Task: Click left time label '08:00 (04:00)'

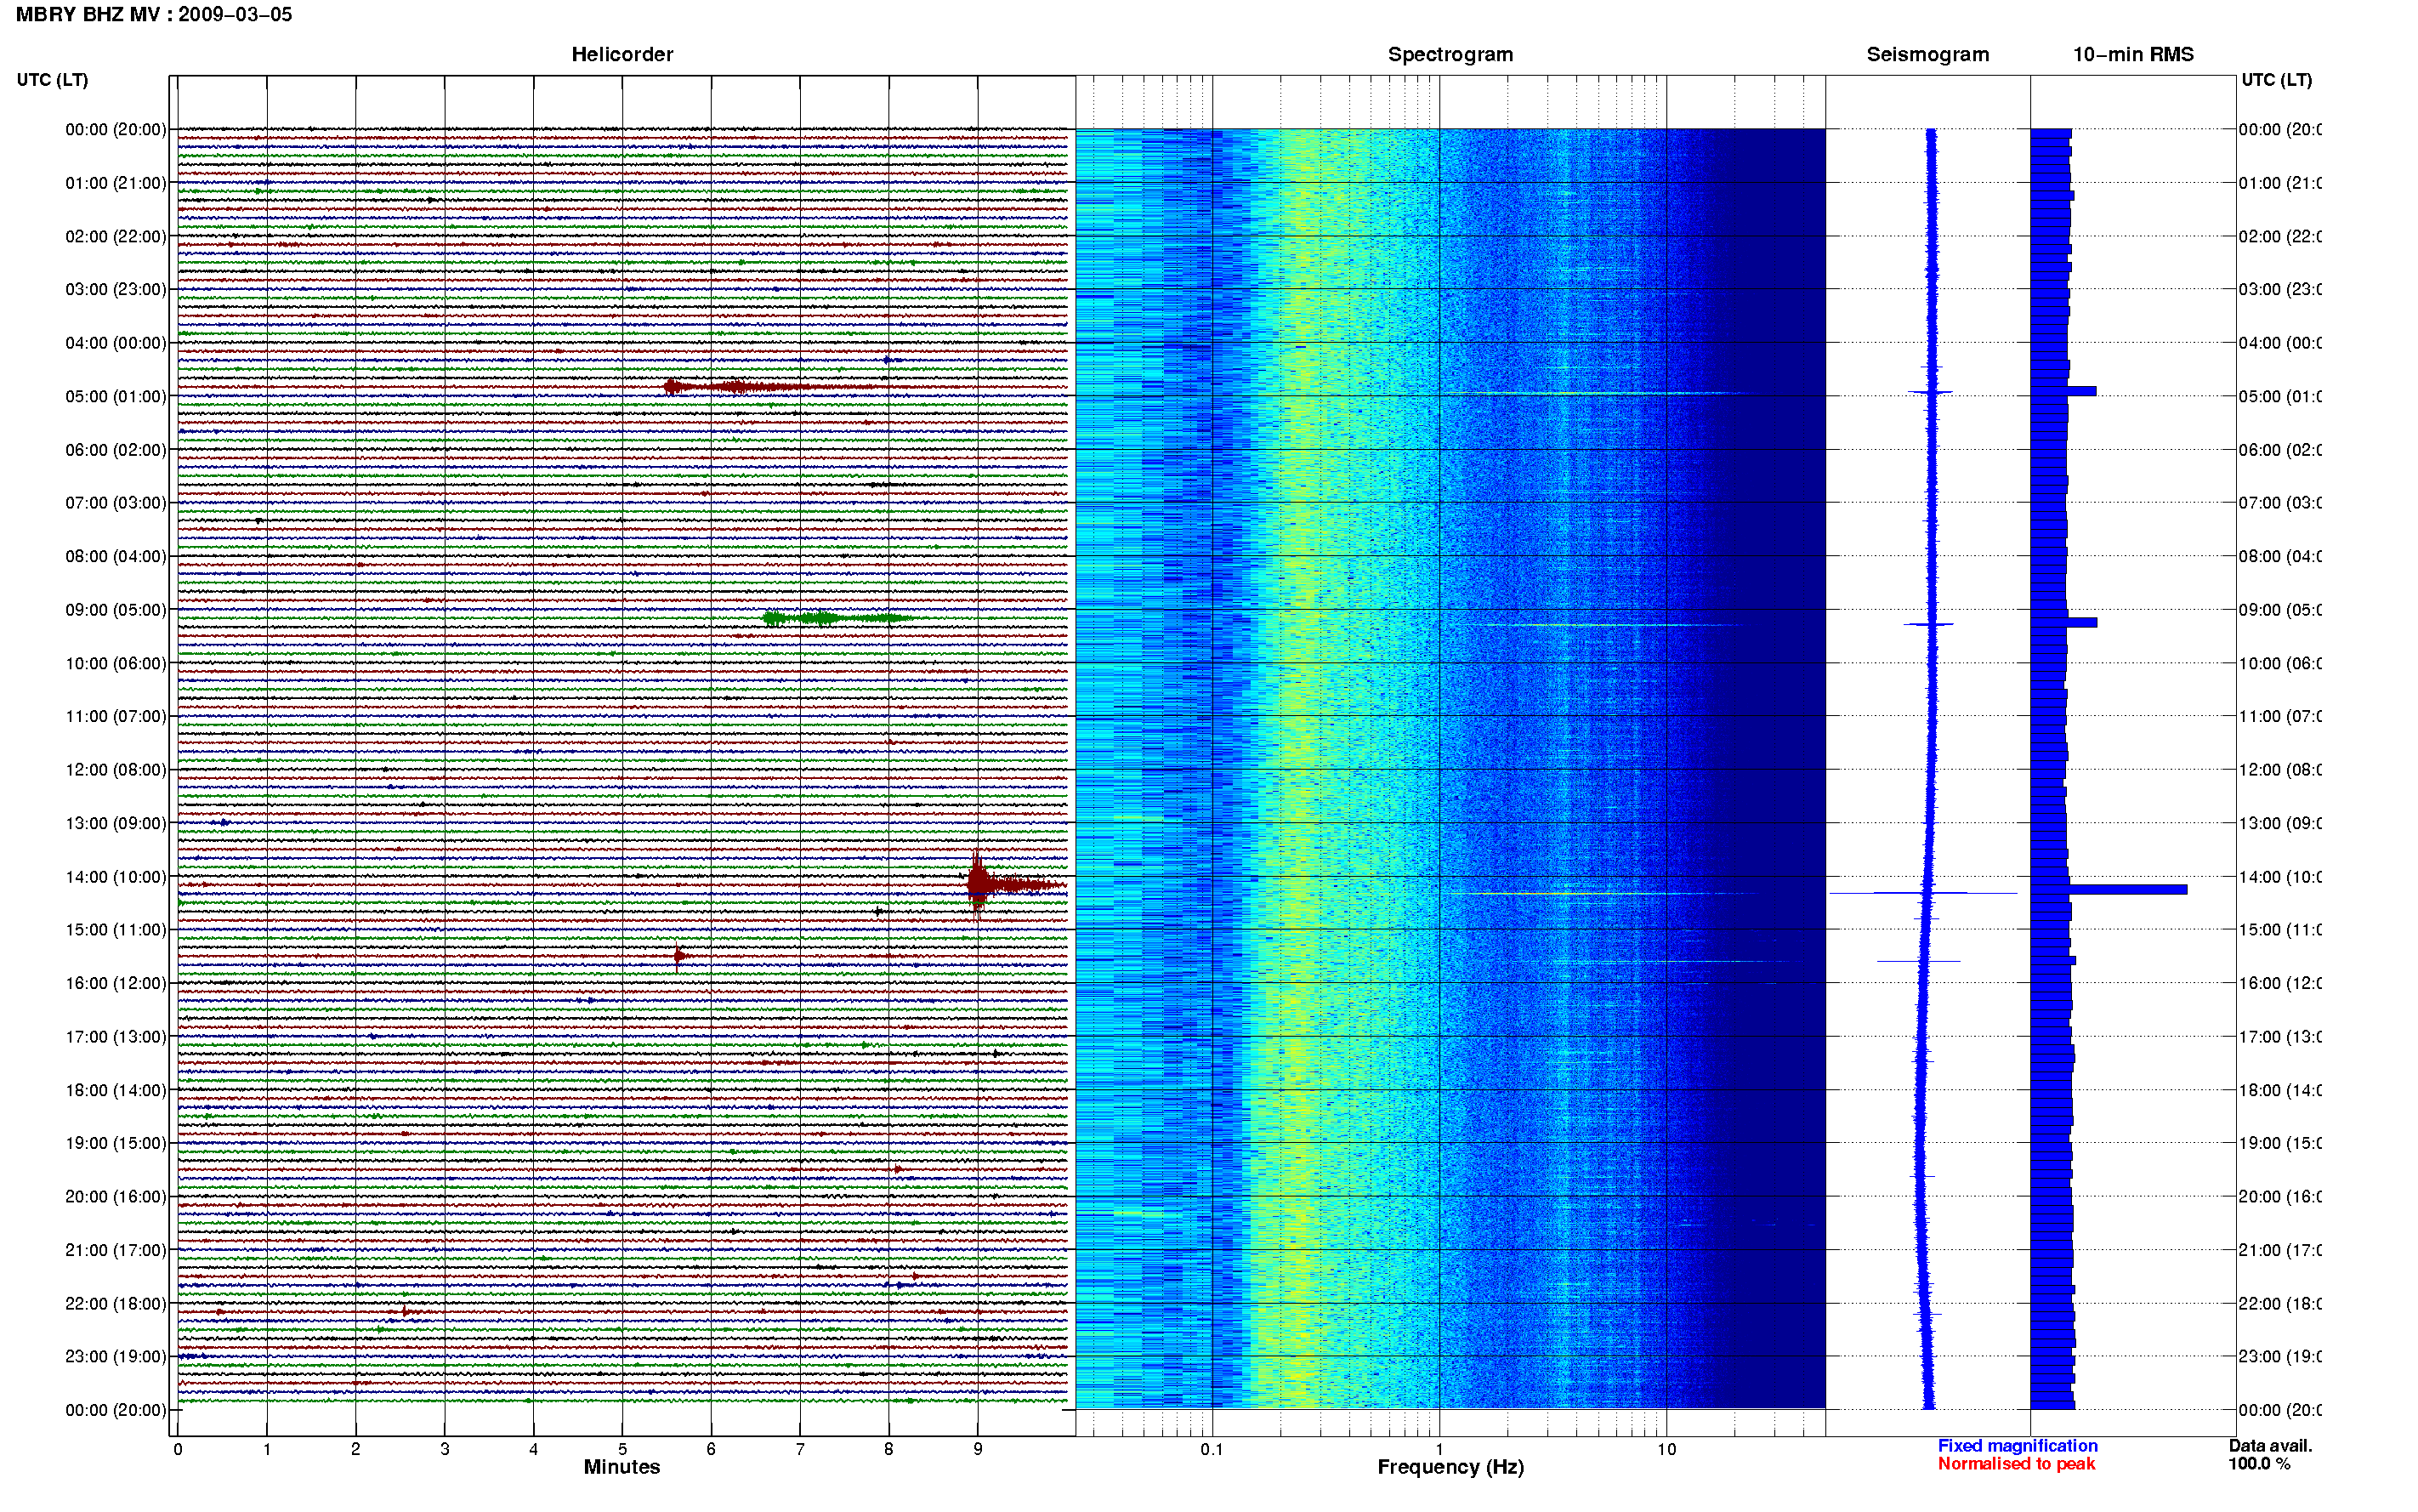Action: pos(116,557)
